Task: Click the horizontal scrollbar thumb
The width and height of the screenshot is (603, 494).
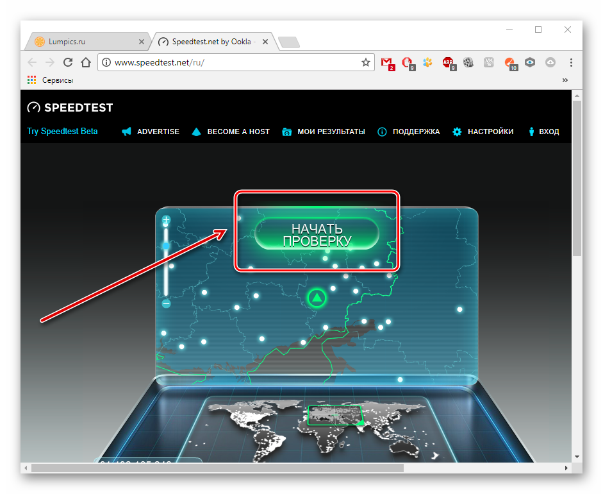Action: (217, 468)
